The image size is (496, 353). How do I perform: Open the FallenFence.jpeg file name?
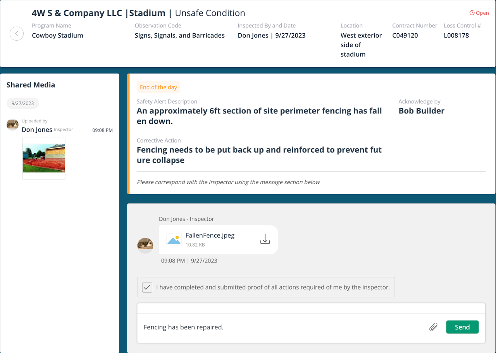pyautogui.click(x=210, y=235)
